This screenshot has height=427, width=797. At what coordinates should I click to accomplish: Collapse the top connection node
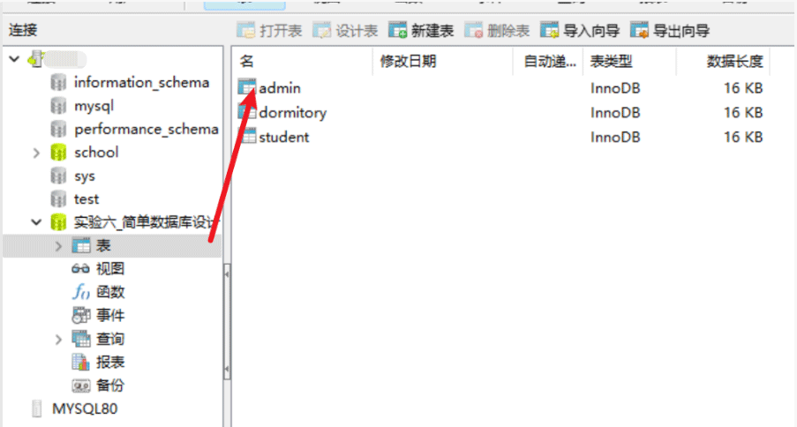[14, 59]
